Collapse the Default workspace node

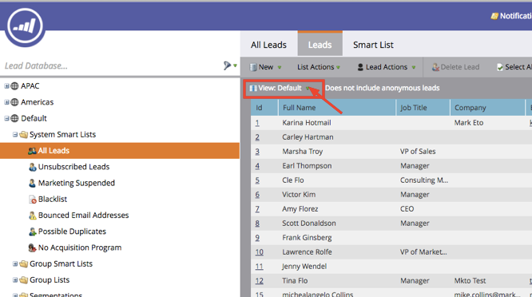pos(6,118)
